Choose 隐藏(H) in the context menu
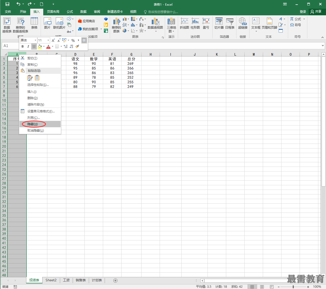This screenshot has height=289, width=326. point(40,124)
